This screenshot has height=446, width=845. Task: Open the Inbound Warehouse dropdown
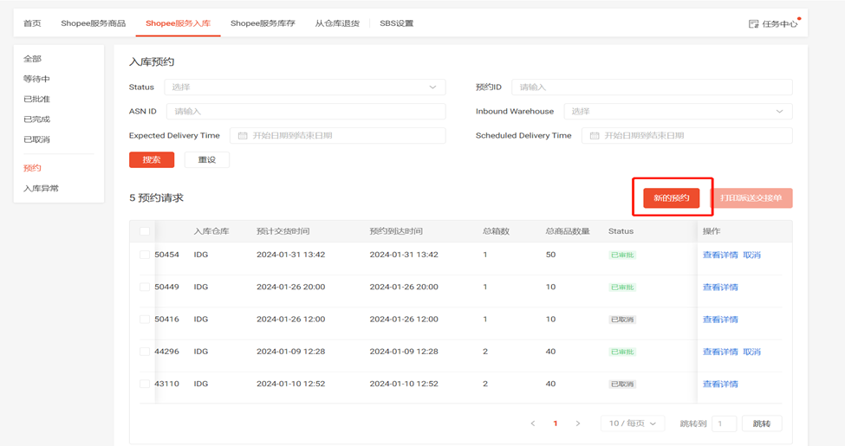click(x=677, y=112)
